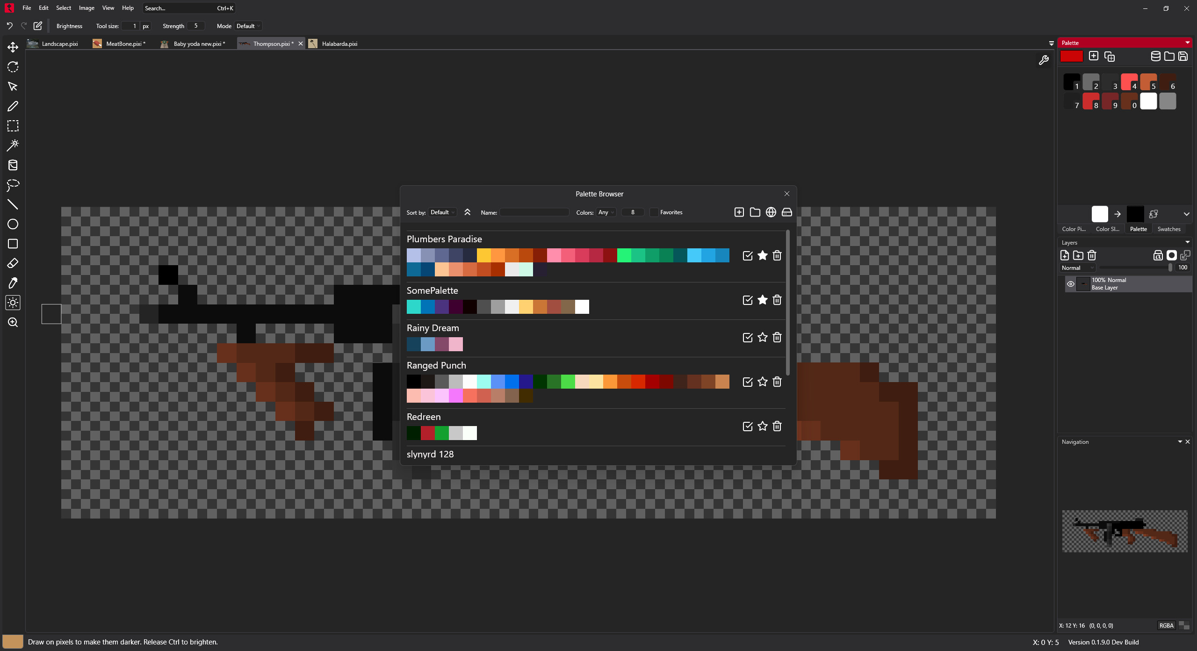Click the Name filter input field

click(534, 212)
